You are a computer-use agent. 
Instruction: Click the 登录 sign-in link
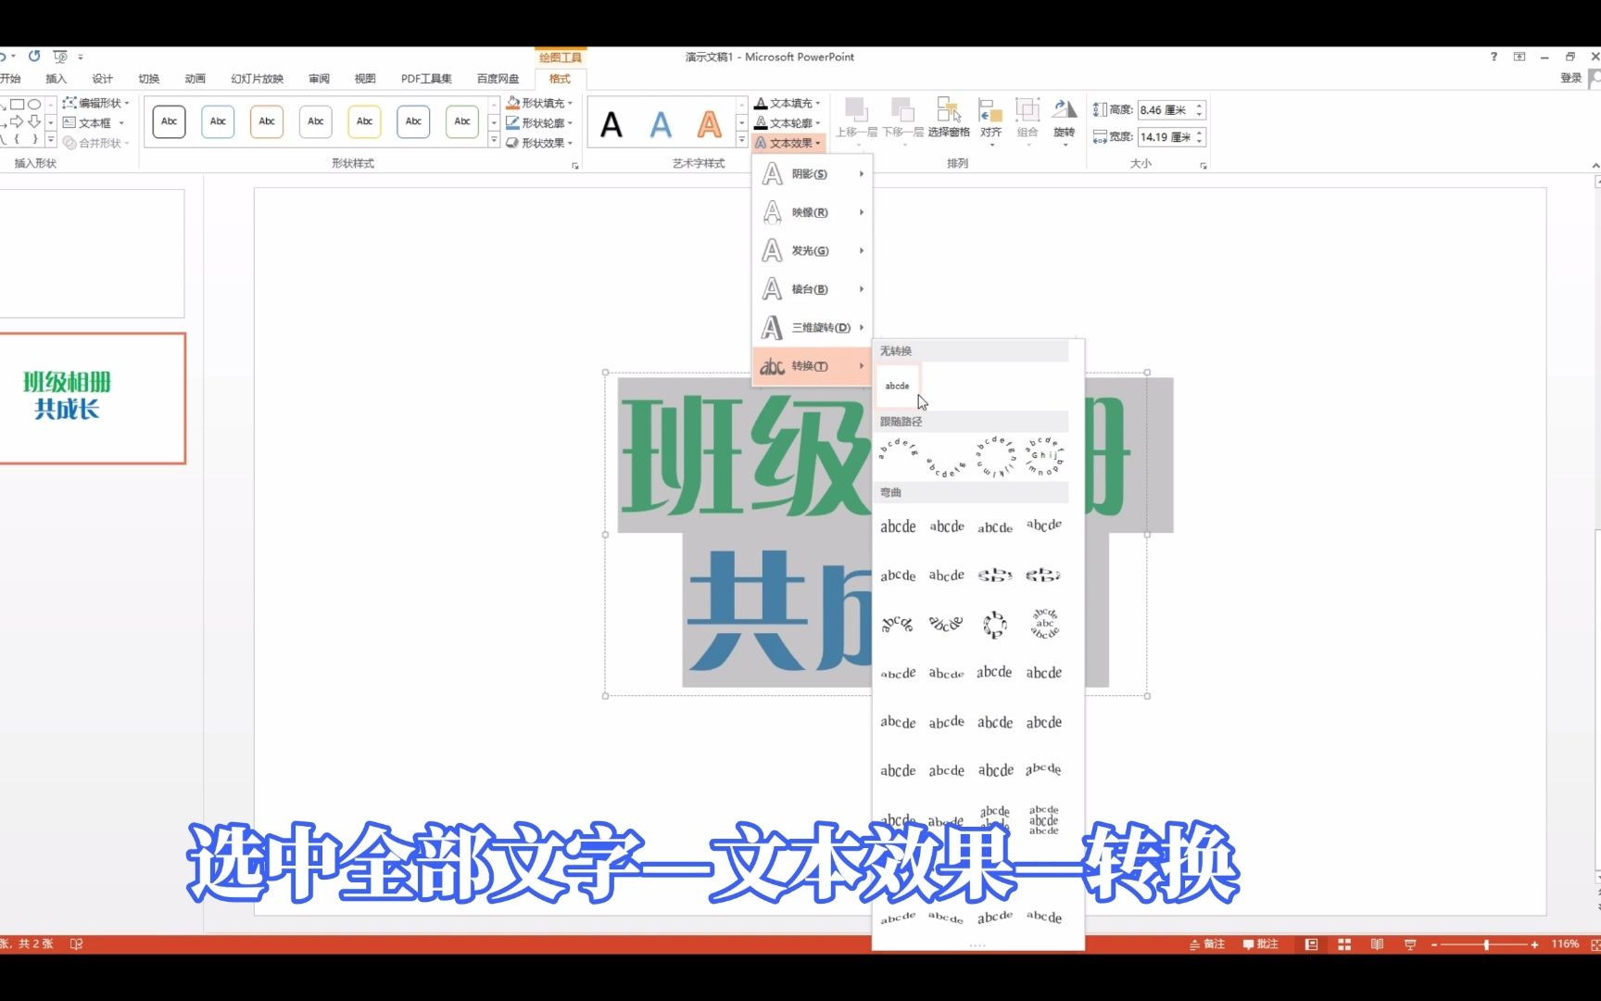coord(1572,78)
